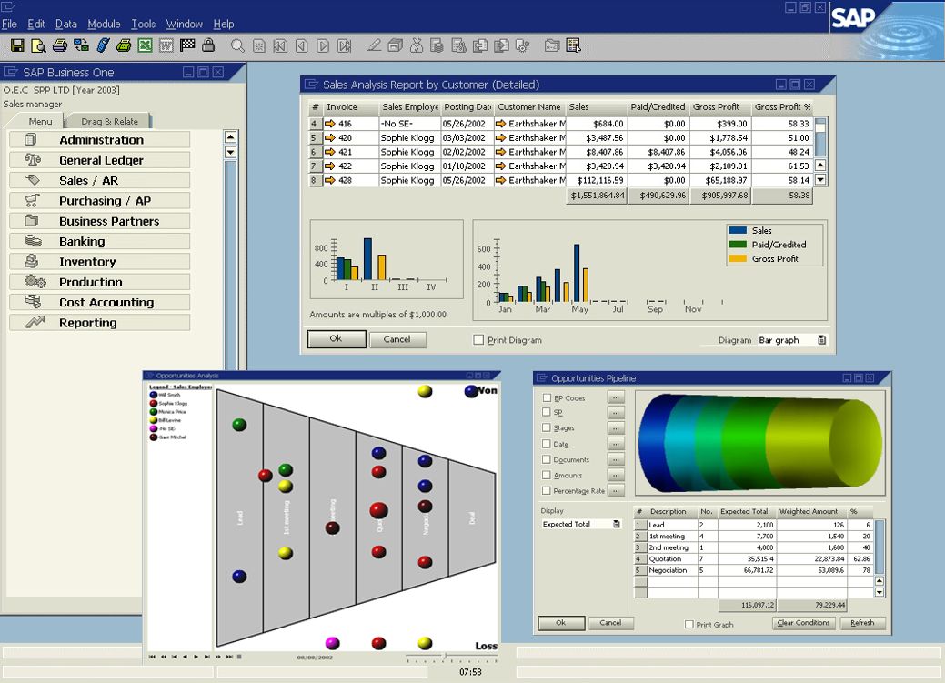The image size is (945, 683).
Task: Click the slider in Opportunities Analysis
Action: (x=444, y=656)
